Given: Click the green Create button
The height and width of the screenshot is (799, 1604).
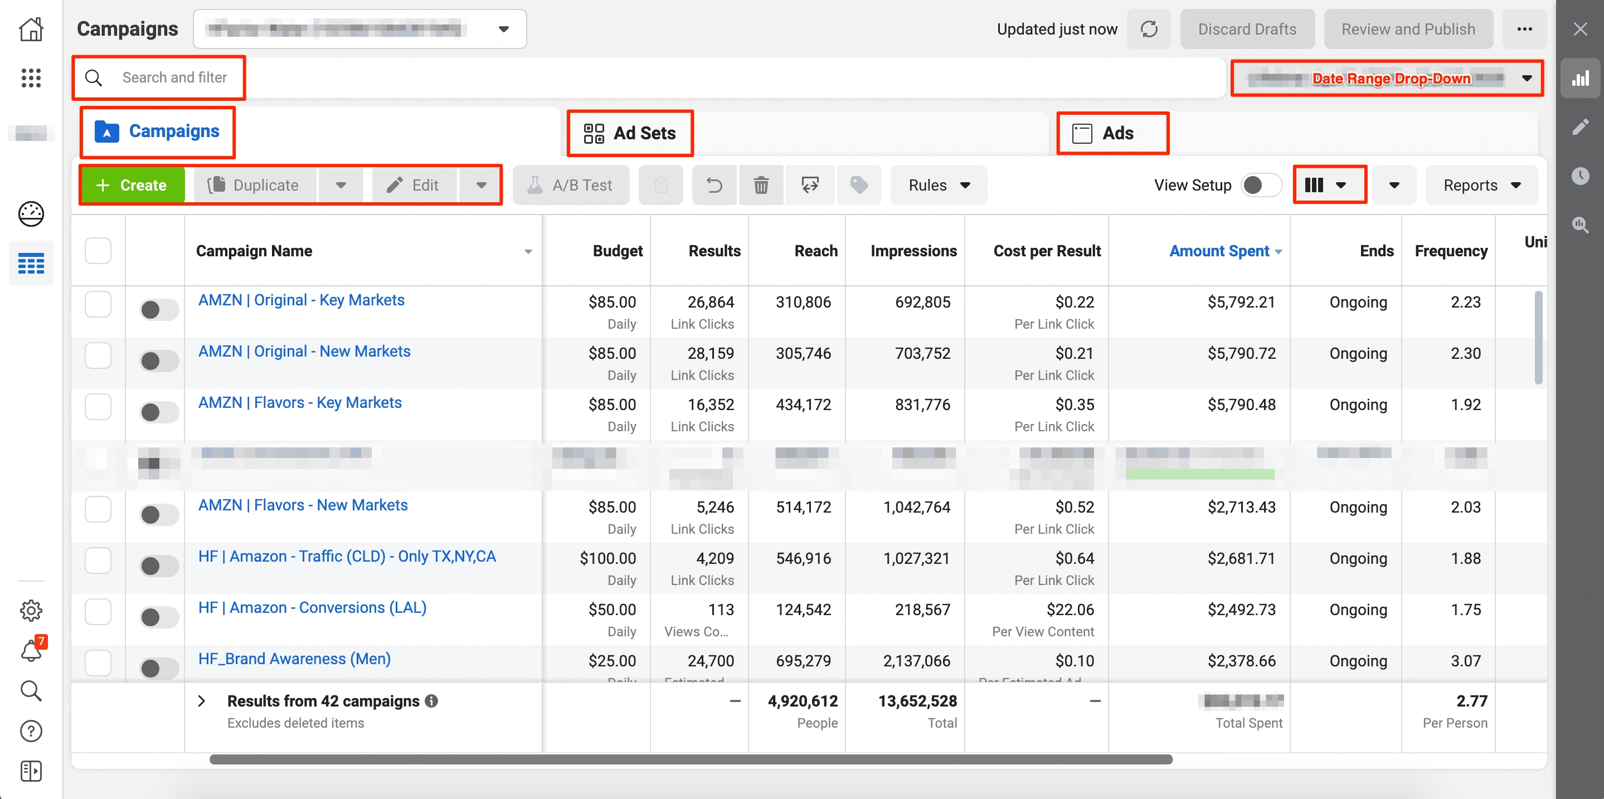Looking at the screenshot, I should (x=132, y=185).
